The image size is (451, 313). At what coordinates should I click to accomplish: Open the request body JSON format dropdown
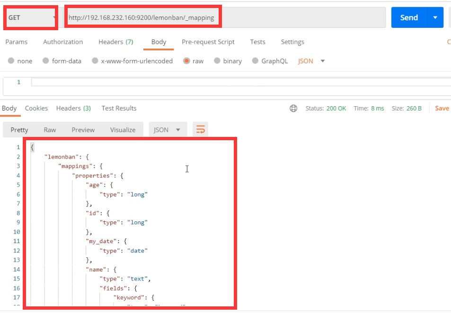(311, 61)
